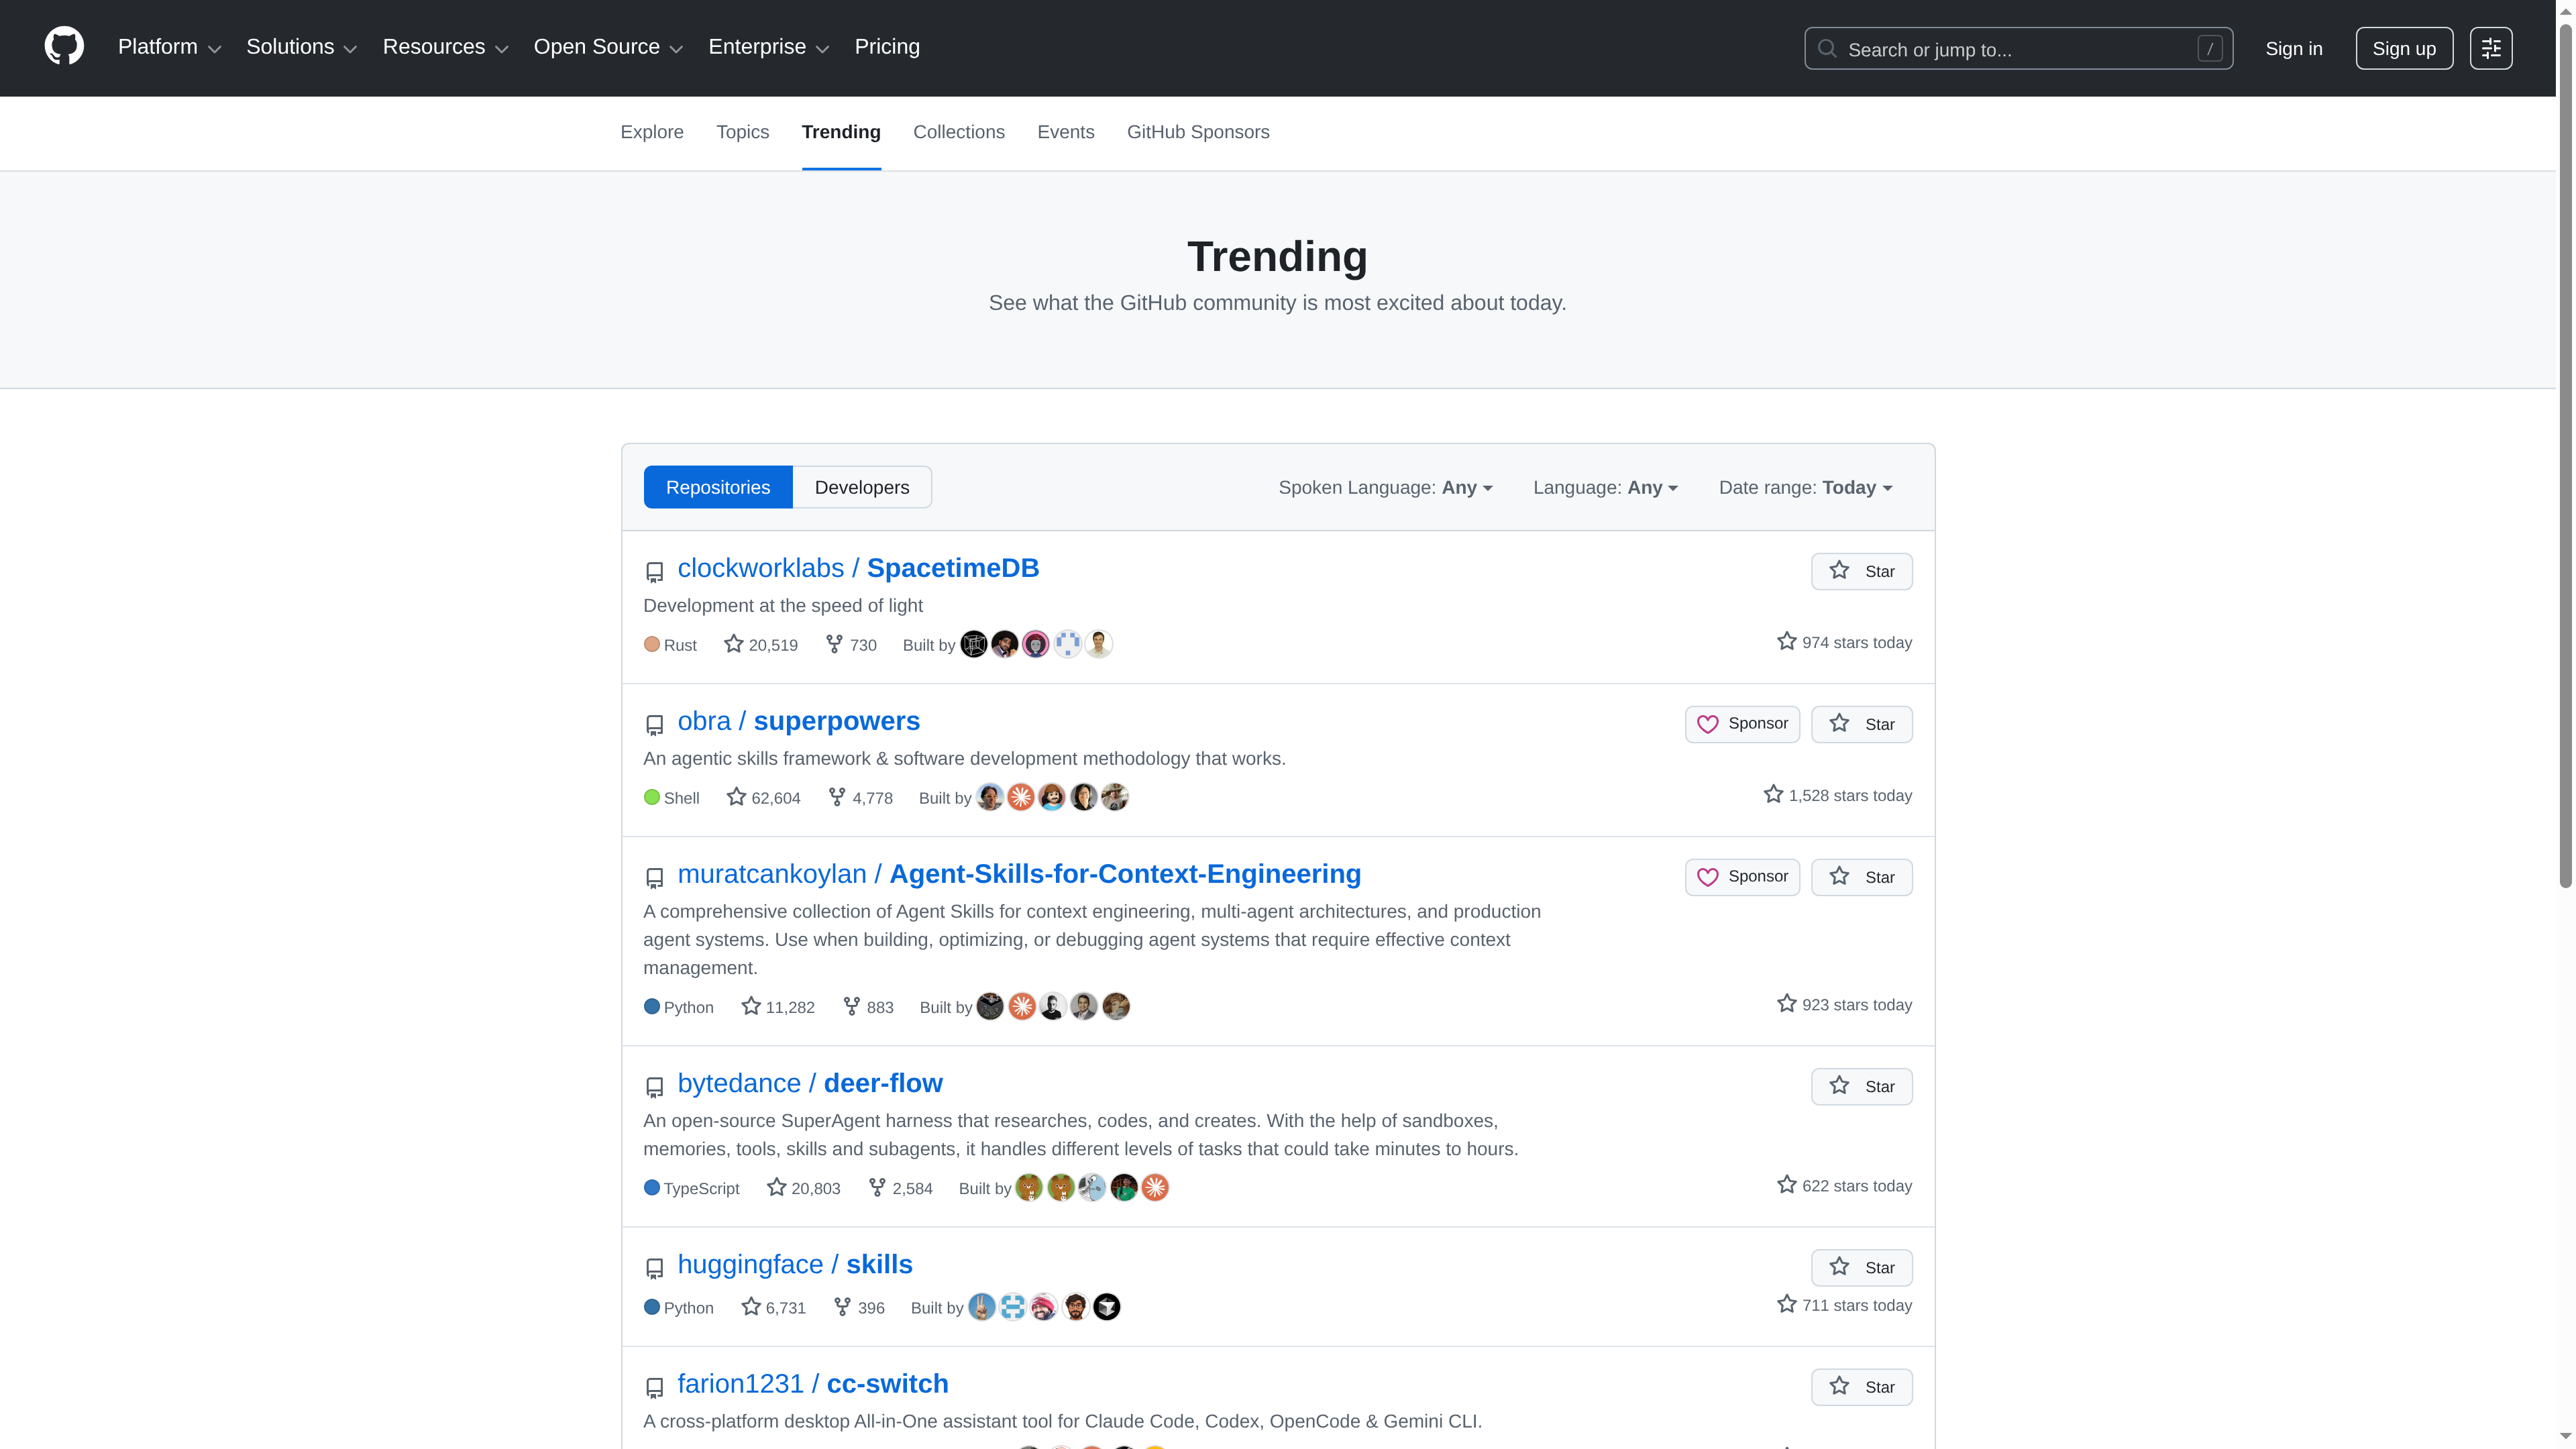This screenshot has height=1449, width=2576.
Task: Click the GitHub logo icon
Action: point(63,45)
